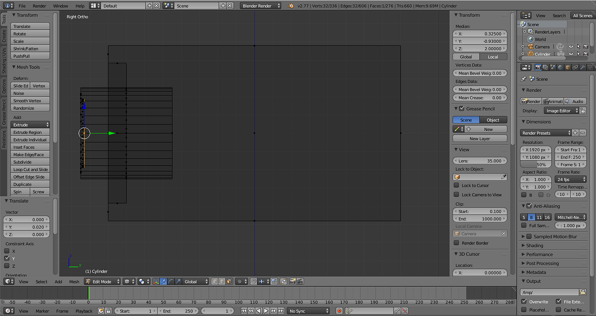596x316 pixels.
Task: Toggle the Grease Pencil panel checkbox
Action: pyautogui.click(x=462, y=109)
